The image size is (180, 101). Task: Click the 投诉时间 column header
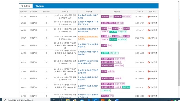(140, 12)
